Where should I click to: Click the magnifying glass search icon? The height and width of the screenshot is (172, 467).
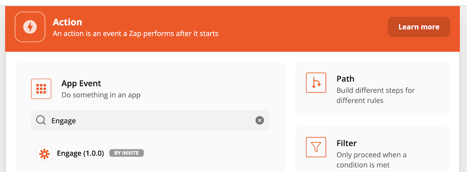pos(41,120)
